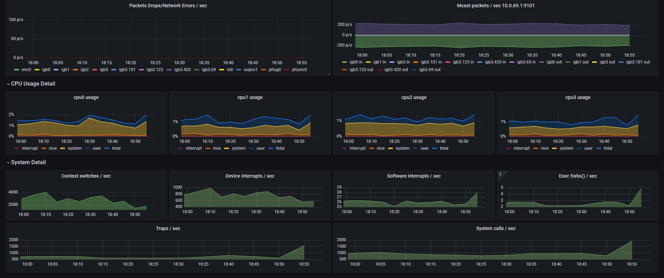Open the cpu0 usage panel menu

click(x=86, y=97)
